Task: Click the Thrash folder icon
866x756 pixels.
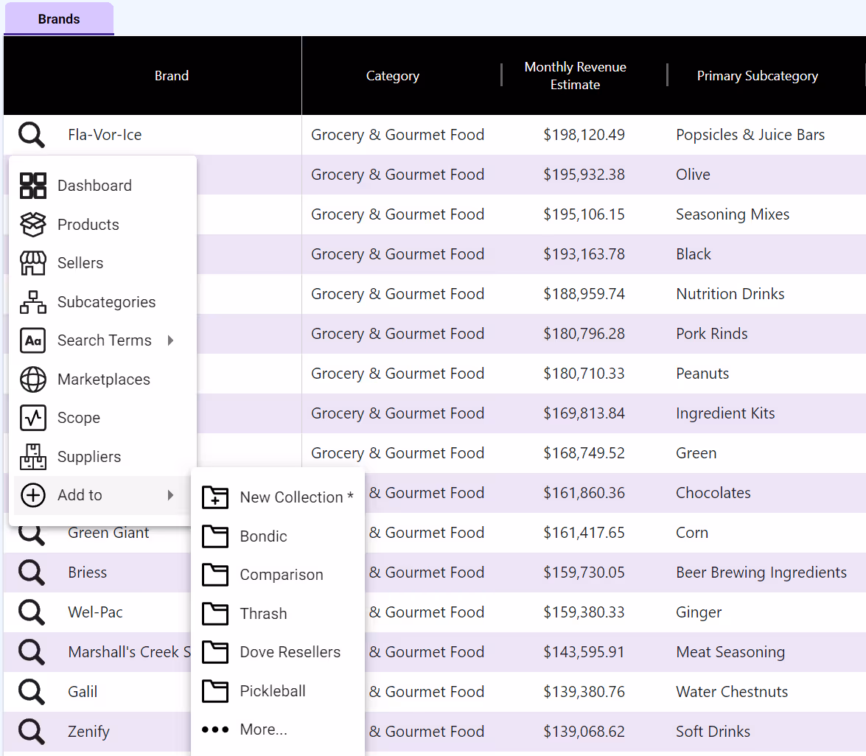Action: click(215, 614)
